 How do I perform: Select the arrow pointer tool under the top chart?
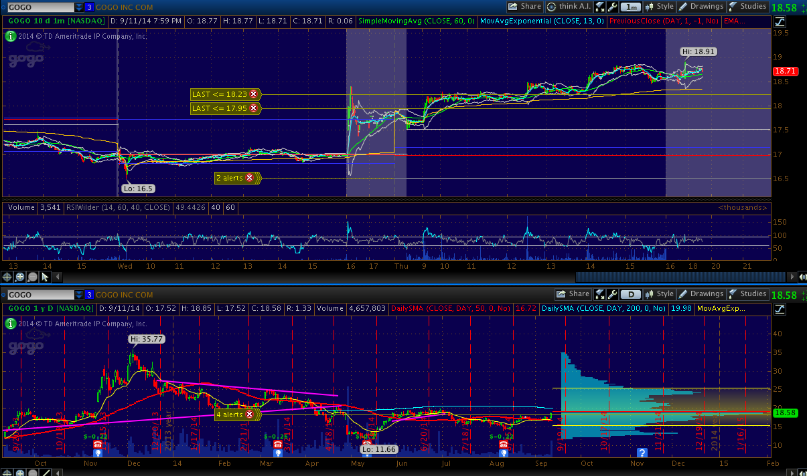pyautogui.click(x=45, y=277)
